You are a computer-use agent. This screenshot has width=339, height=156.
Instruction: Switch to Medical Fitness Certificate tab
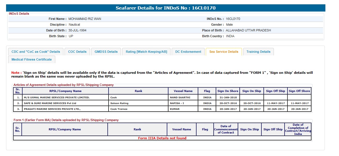pos(32,59)
